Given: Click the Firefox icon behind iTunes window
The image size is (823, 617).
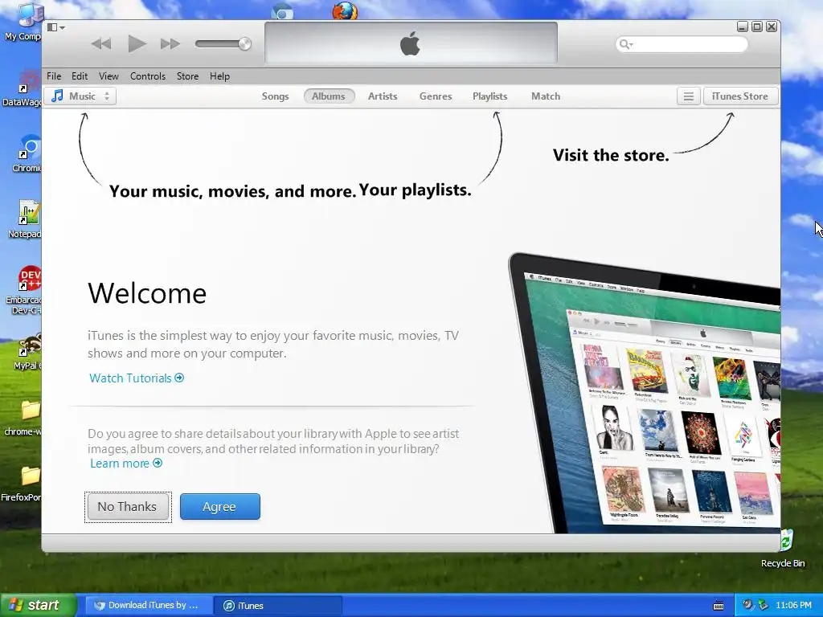Looking at the screenshot, I should [345, 11].
